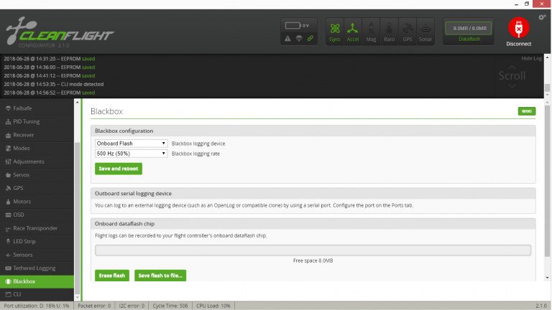Click the battery voltage indicator
The width and height of the screenshot is (552, 310).
pos(296,25)
